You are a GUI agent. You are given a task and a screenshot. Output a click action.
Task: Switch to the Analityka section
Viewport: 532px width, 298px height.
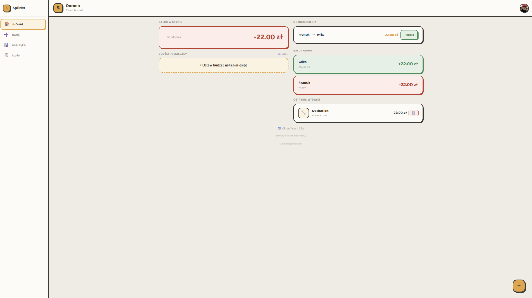tap(23, 45)
